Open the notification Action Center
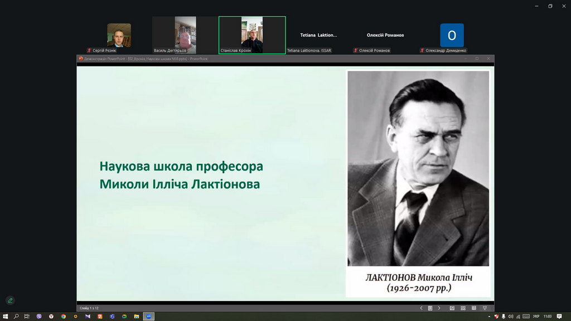The width and height of the screenshot is (571, 321). pyautogui.click(x=559, y=316)
